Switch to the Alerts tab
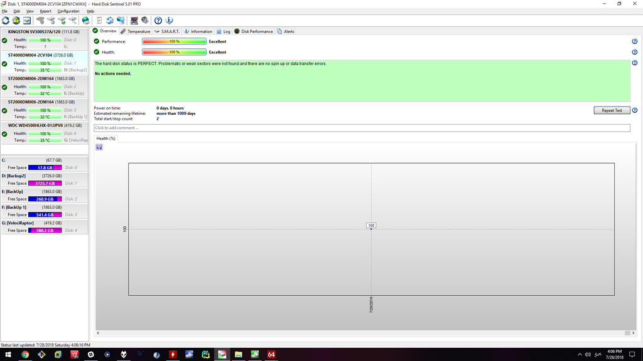The image size is (643, 361). (286, 31)
